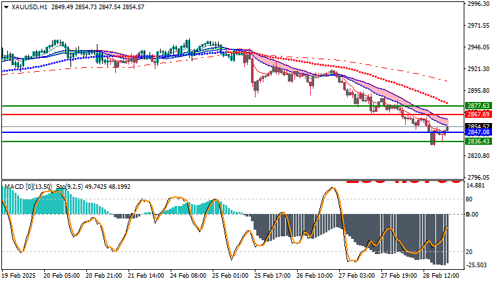The image size is (494, 283).
Task: Click the 21 Feb 14:00 time axis label
Action: (146, 276)
